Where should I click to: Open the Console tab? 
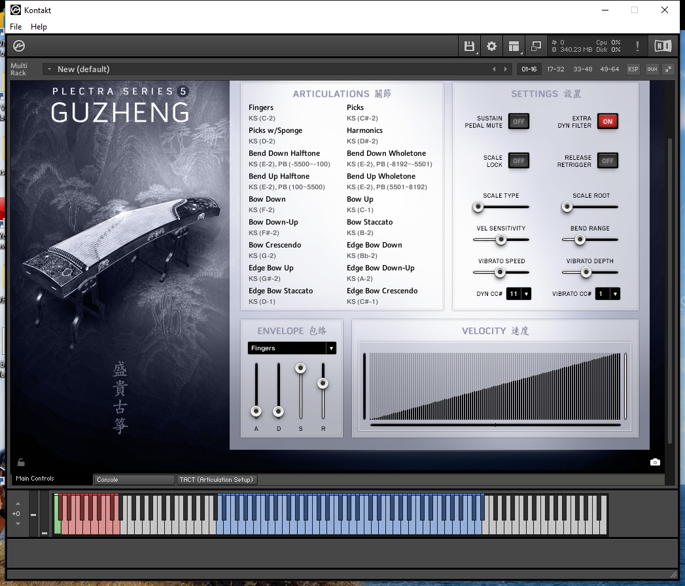(x=134, y=480)
